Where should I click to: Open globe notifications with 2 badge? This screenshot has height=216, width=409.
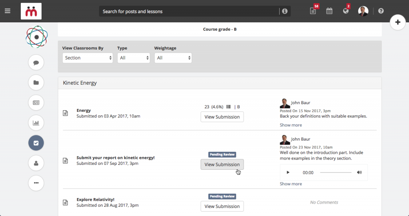pyautogui.click(x=346, y=11)
